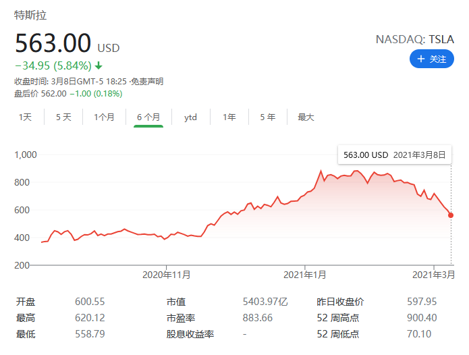Open the 免责声明 disclaimer link
The image size is (469, 355).
(x=147, y=82)
